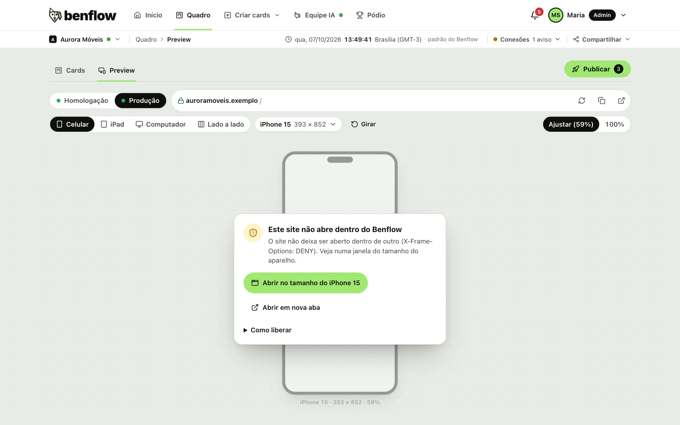Go to Início home
680x425 pixels.
pos(148,15)
